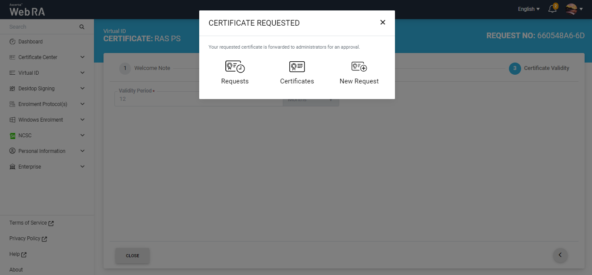Click the Personal Information person icon
592x275 pixels.
tap(12, 151)
